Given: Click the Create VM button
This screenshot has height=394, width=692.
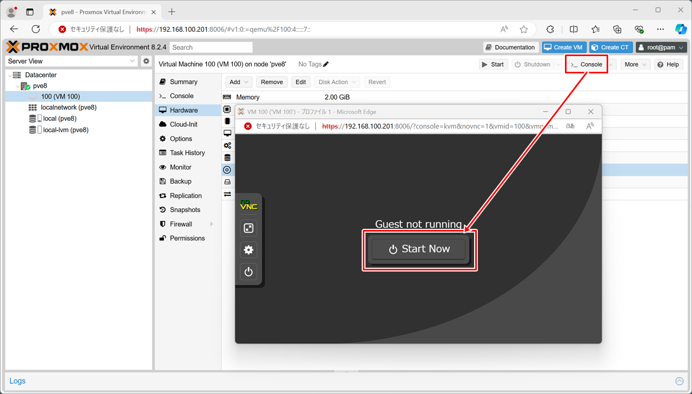Looking at the screenshot, I should [564, 47].
